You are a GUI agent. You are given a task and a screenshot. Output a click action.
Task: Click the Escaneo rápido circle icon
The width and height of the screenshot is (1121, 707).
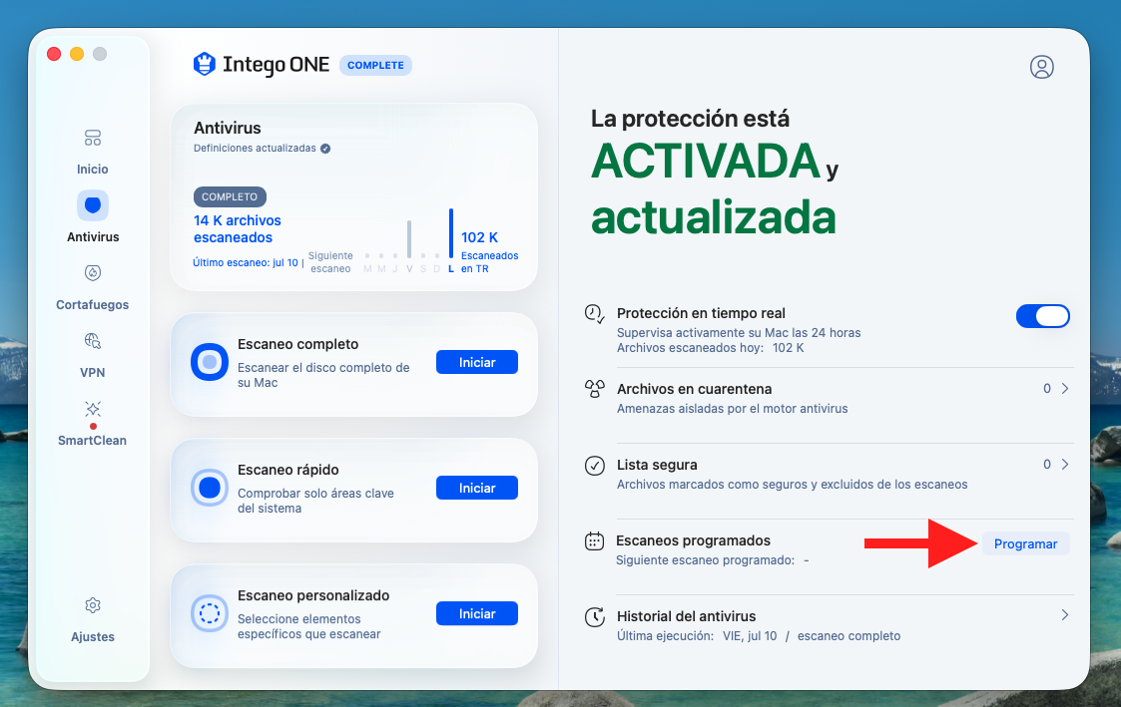coord(210,488)
